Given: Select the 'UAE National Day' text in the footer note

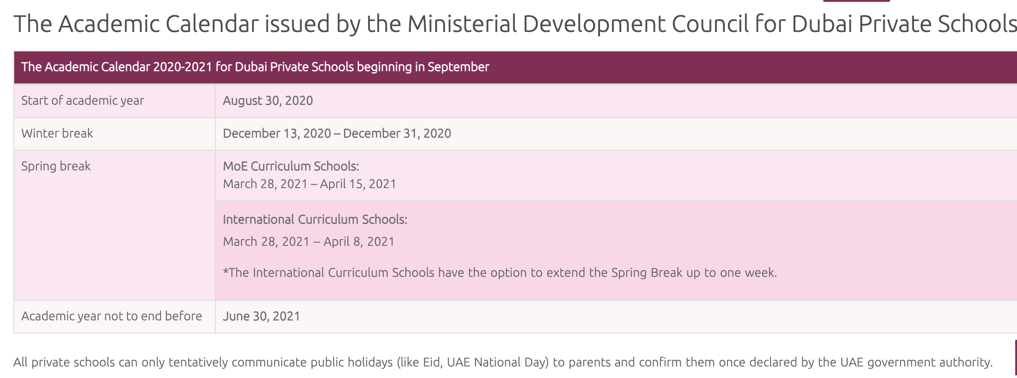Looking at the screenshot, I should (x=497, y=362).
